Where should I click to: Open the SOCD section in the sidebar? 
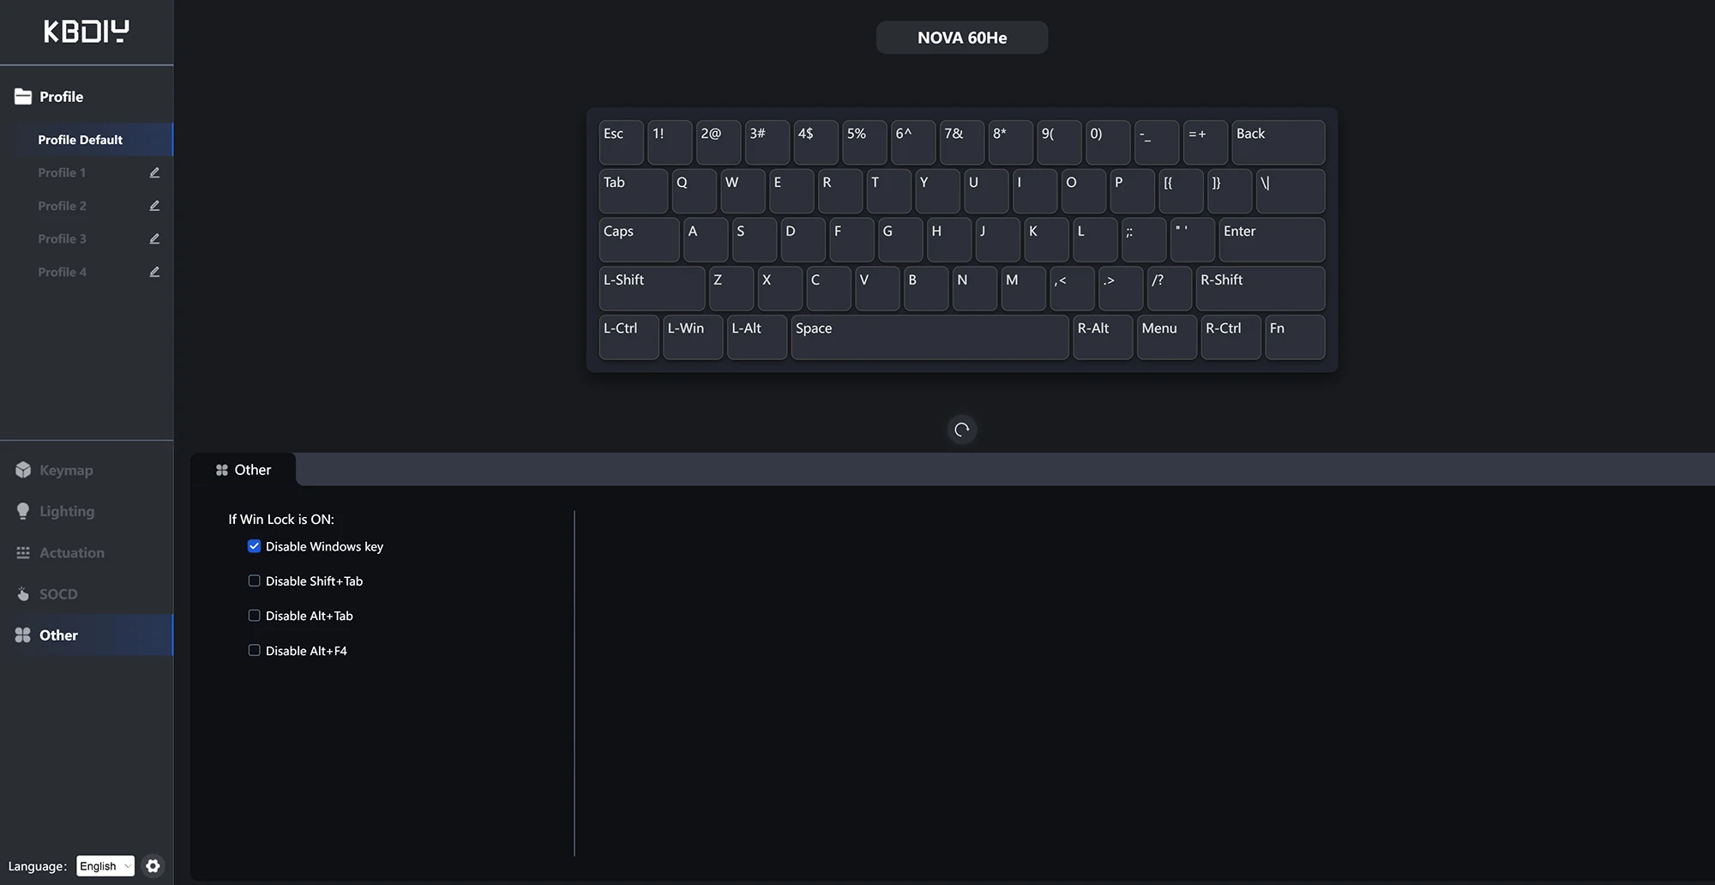point(87,594)
